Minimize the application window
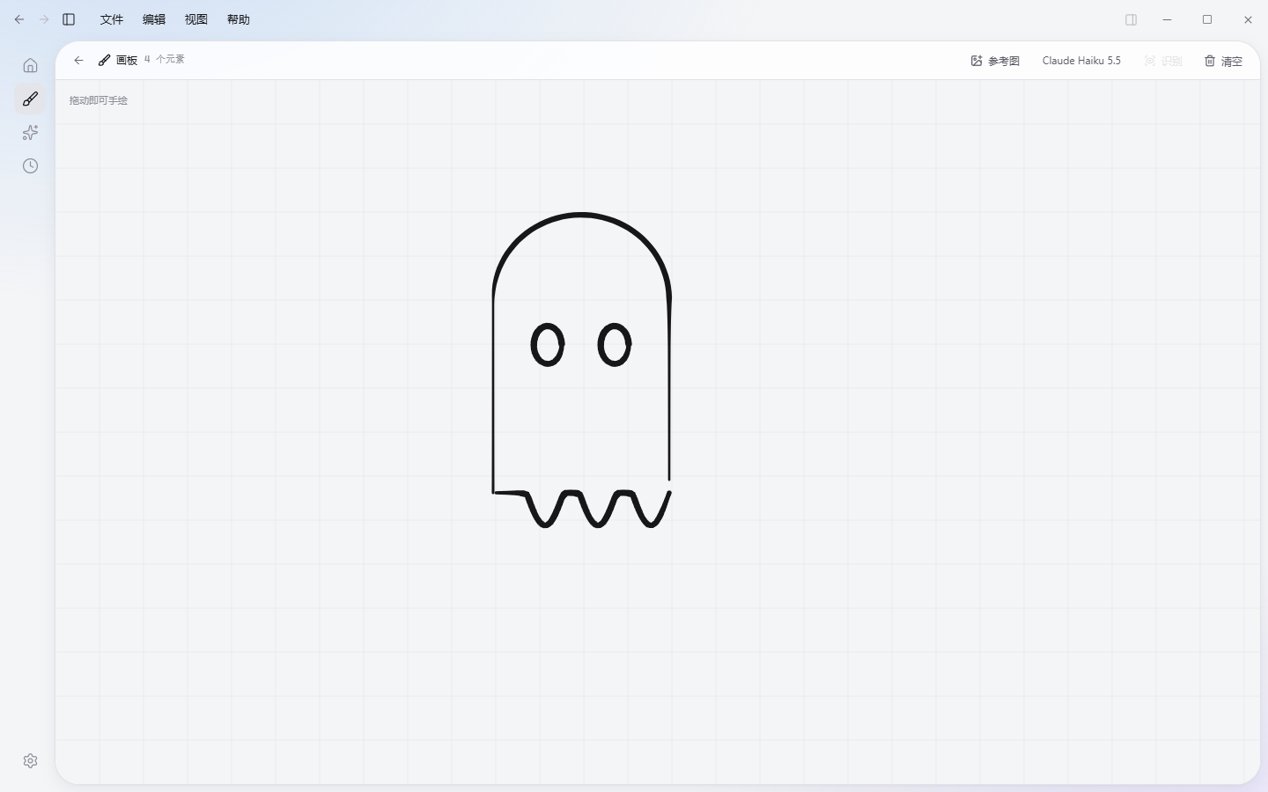The image size is (1268, 792). (1167, 19)
